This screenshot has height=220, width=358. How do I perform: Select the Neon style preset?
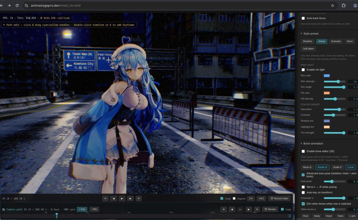350,41
